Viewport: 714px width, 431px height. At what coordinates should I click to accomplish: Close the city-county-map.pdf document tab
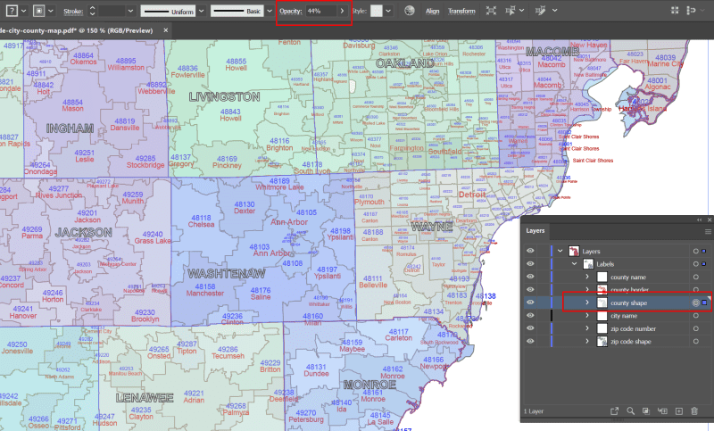tap(166, 30)
